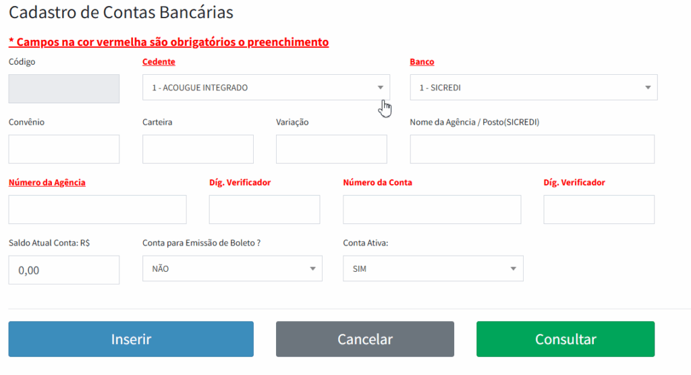Open the Cedente dropdown
The width and height of the screenshot is (691, 375).
[x=266, y=88]
